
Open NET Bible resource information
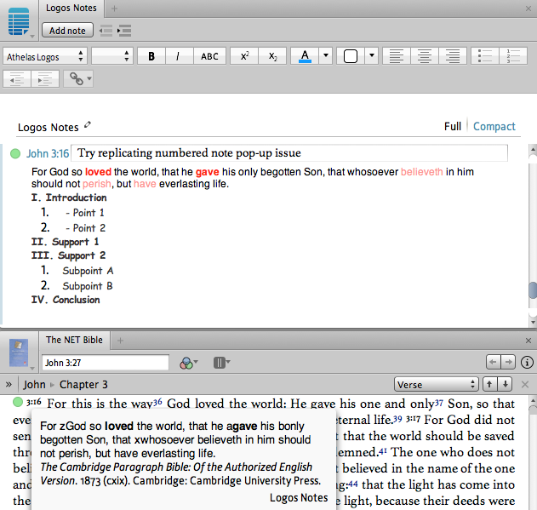[x=527, y=362]
